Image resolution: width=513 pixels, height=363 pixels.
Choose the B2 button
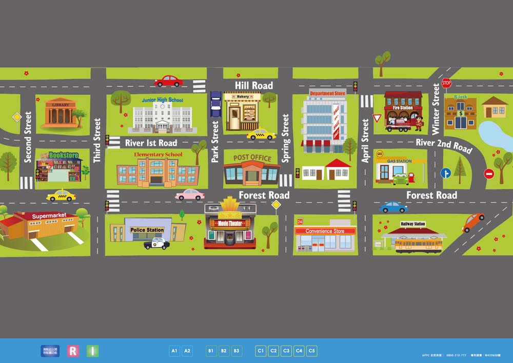[x=224, y=351]
